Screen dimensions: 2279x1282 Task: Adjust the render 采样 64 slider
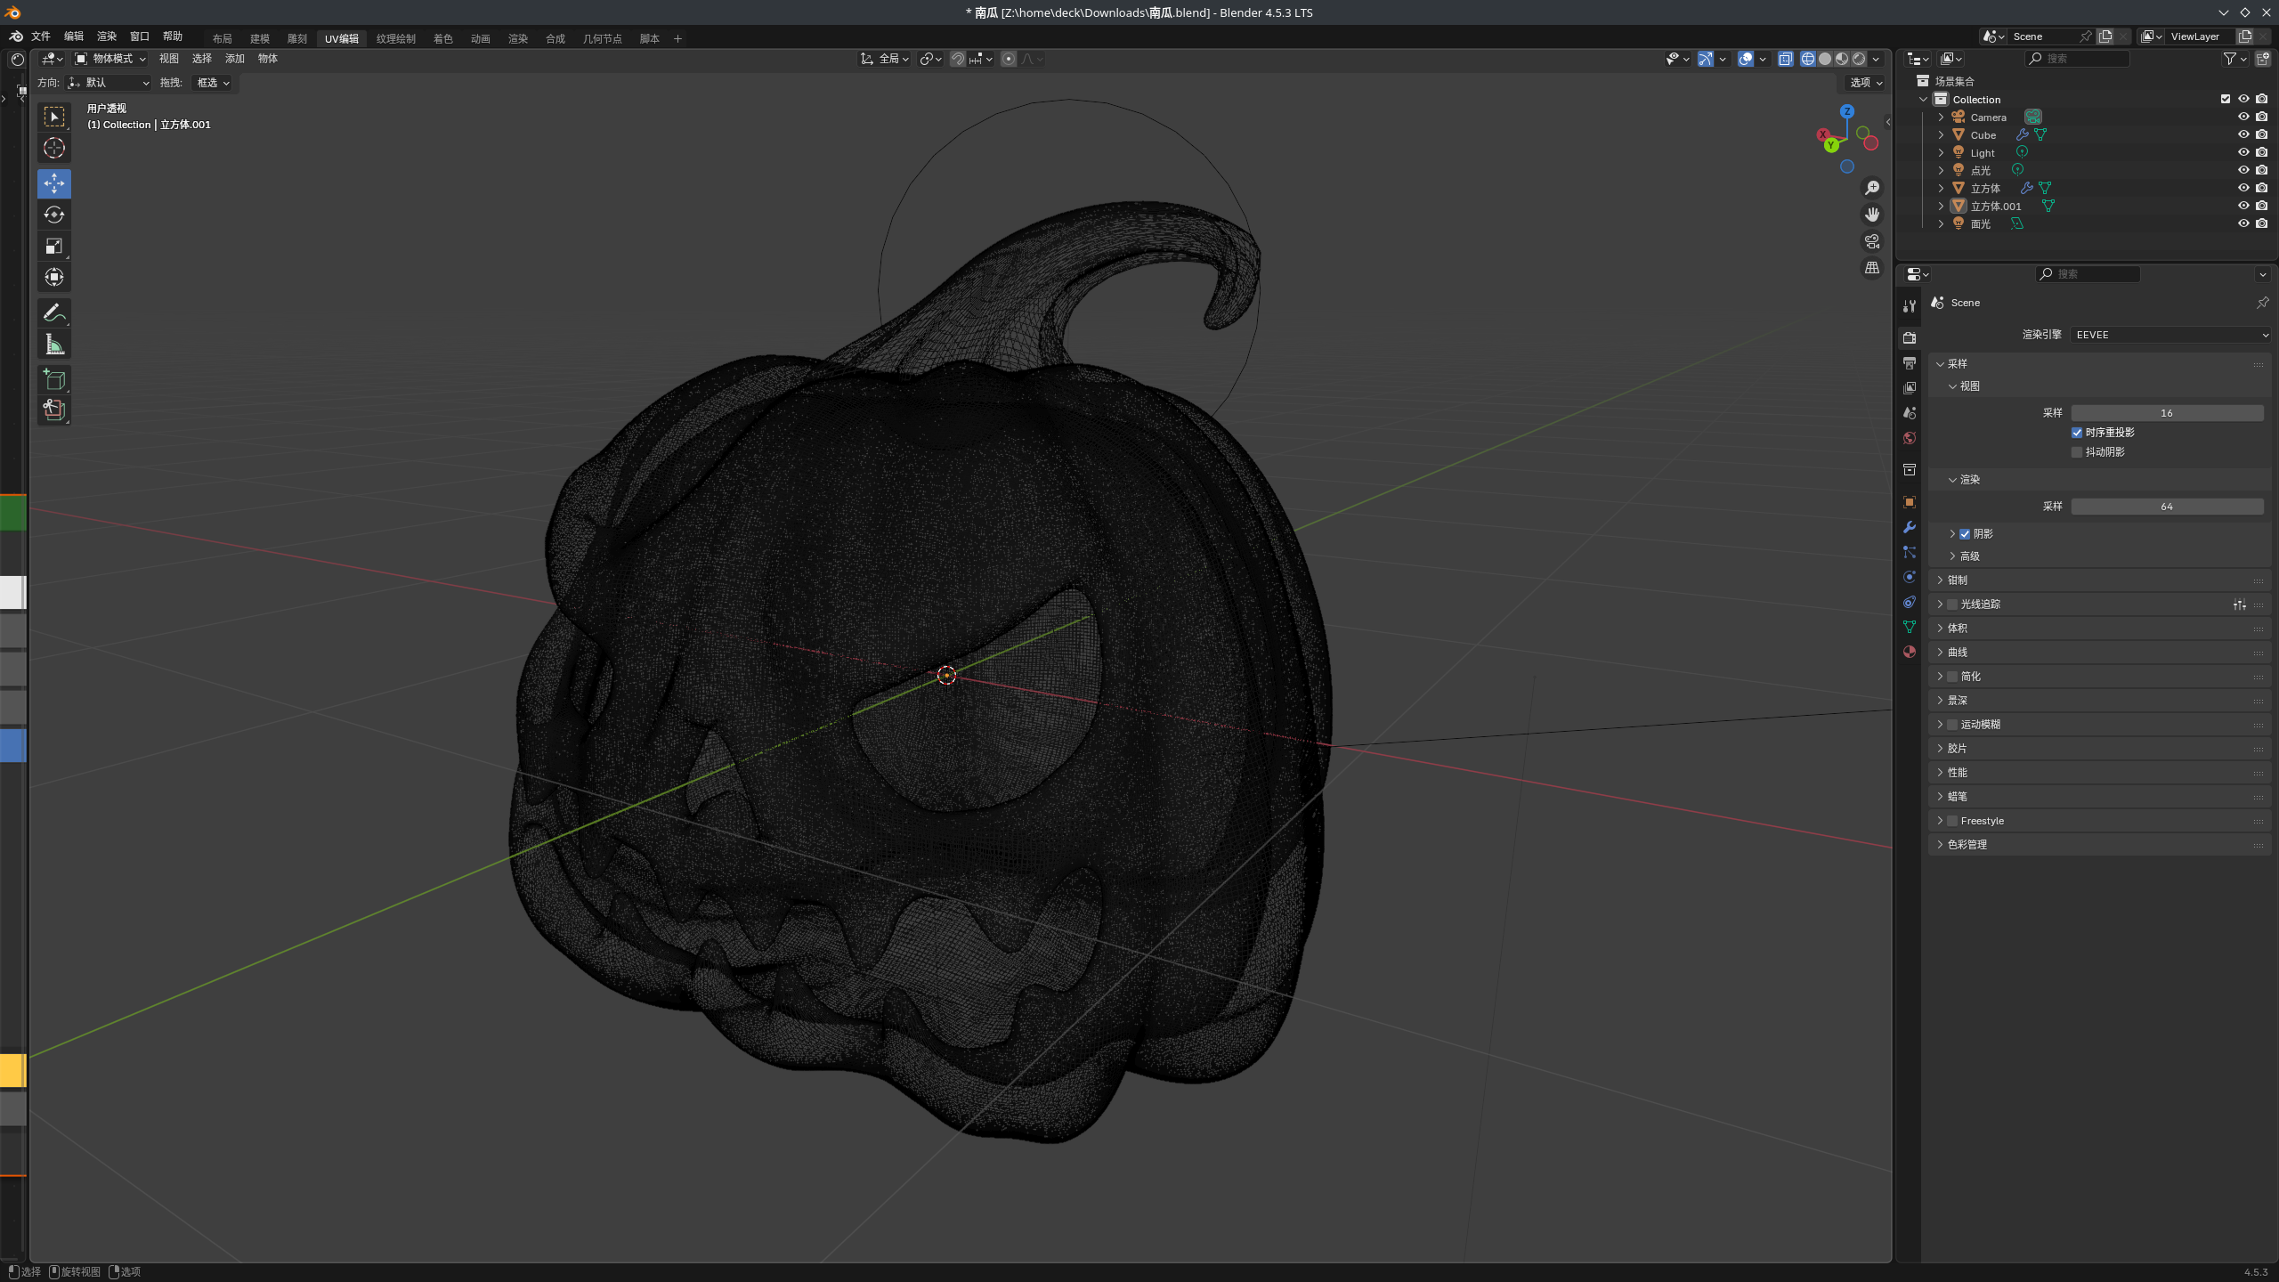pyautogui.click(x=2166, y=507)
